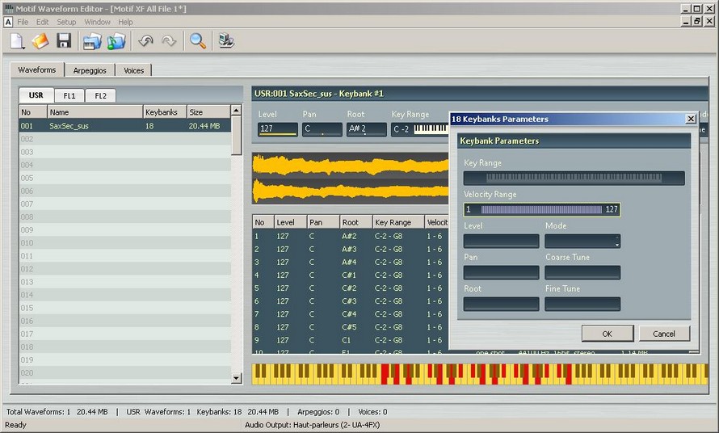This screenshot has width=719, height=433.
Task: Sort the waveform list by Size column header
Action: click(x=208, y=112)
